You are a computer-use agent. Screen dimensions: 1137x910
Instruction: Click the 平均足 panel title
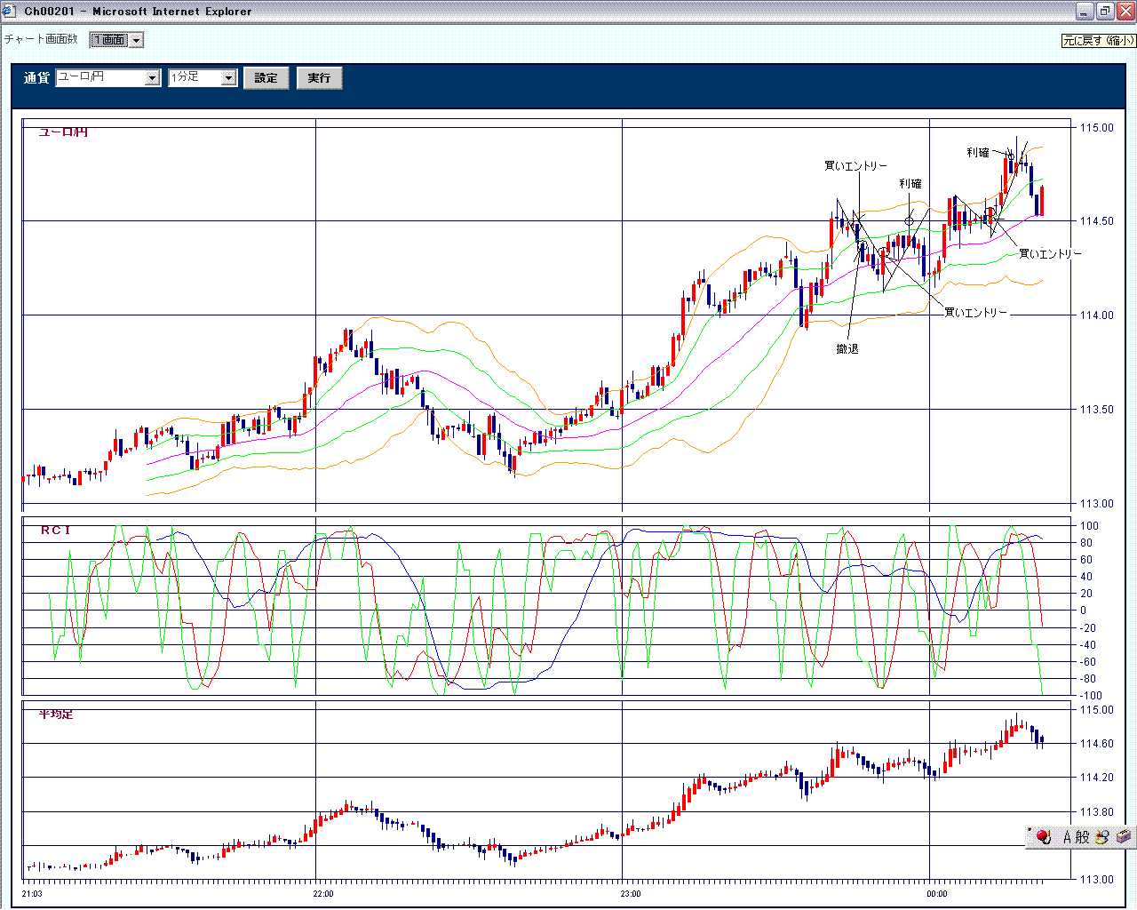click(x=56, y=714)
